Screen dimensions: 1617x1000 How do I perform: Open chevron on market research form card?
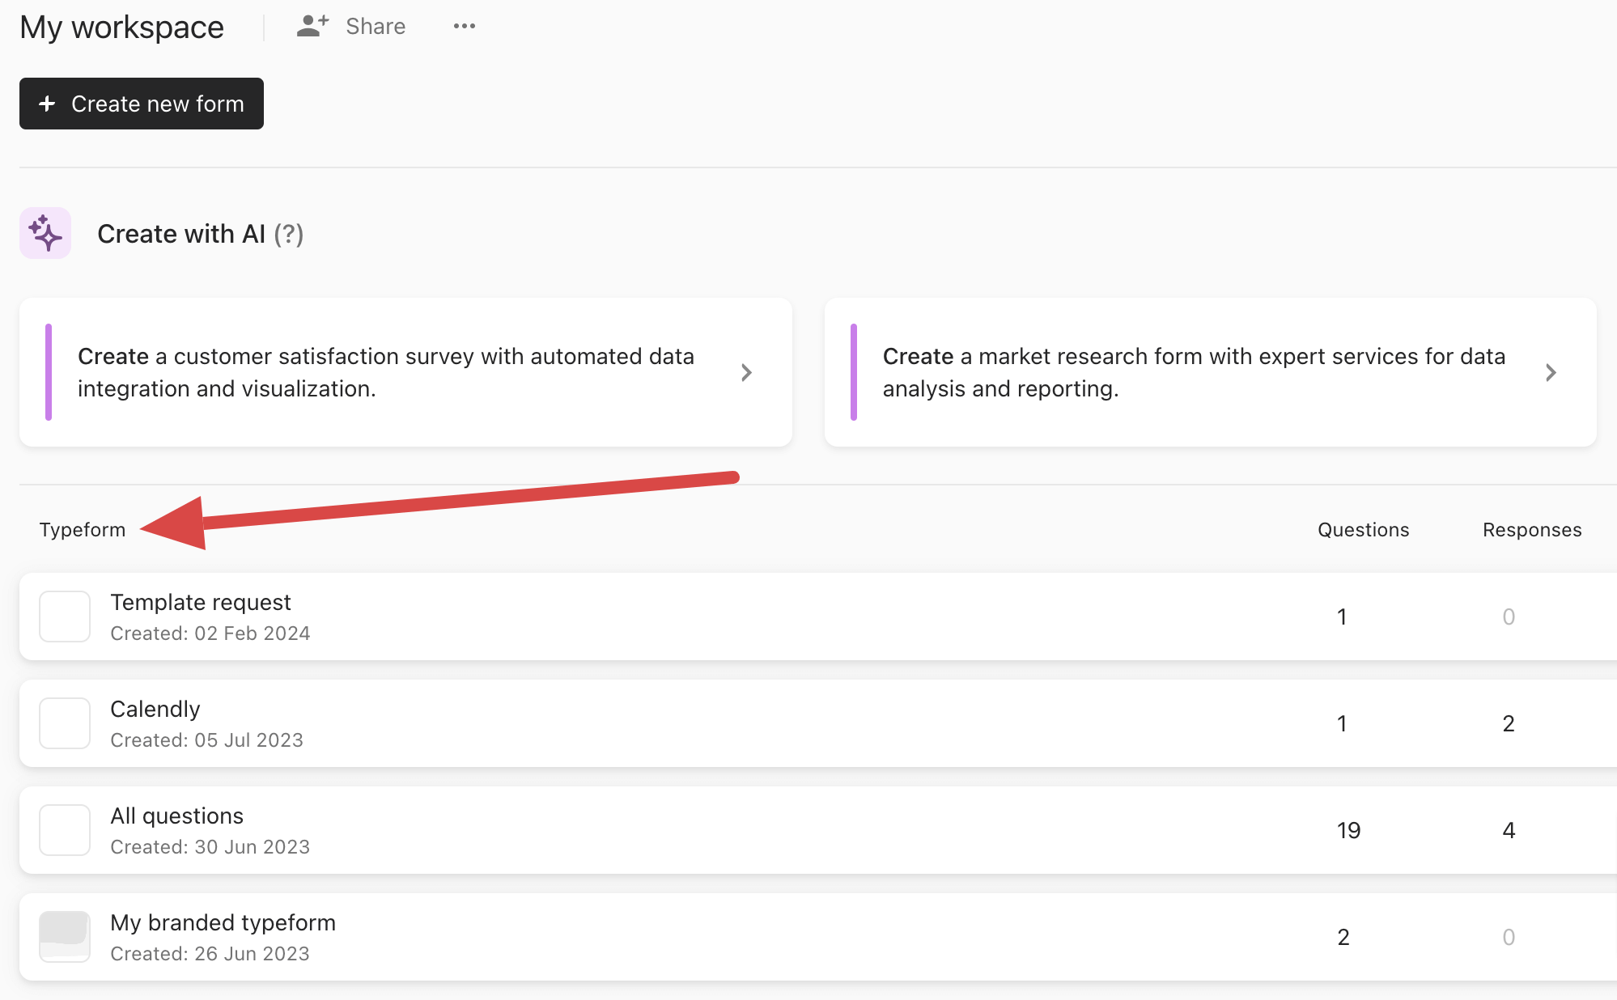1551,372
